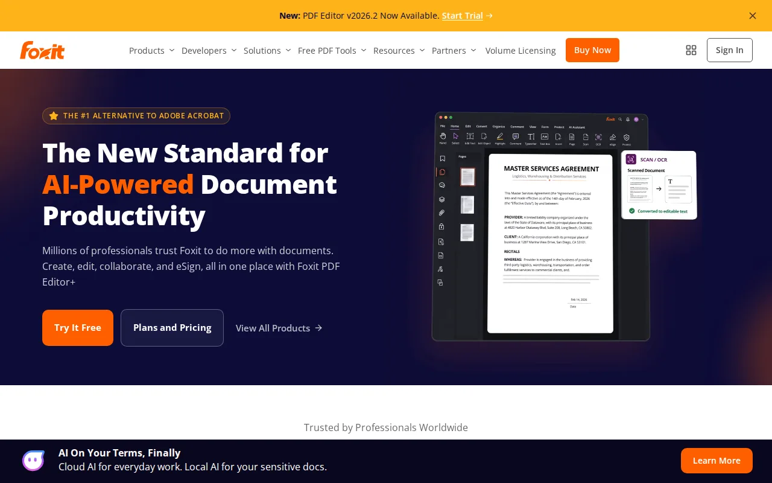
Task: Switch to the Form tab
Action: click(x=545, y=127)
